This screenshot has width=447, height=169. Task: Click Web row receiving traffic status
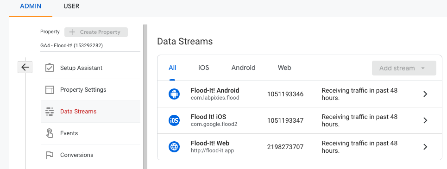tap(359, 147)
